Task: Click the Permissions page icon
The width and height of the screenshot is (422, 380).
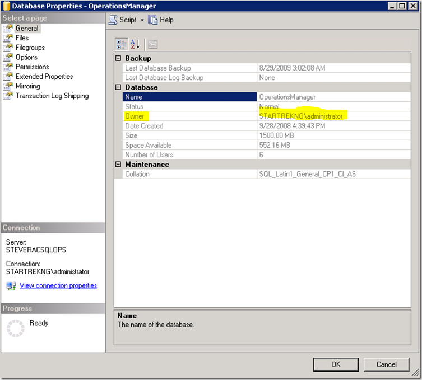Action: pyautogui.click(x=8, y=67)
